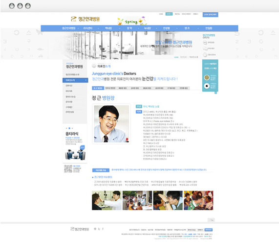Open the Facebook icon in the footer
Viewport: 279px width, 242px height.
point(103,229)
